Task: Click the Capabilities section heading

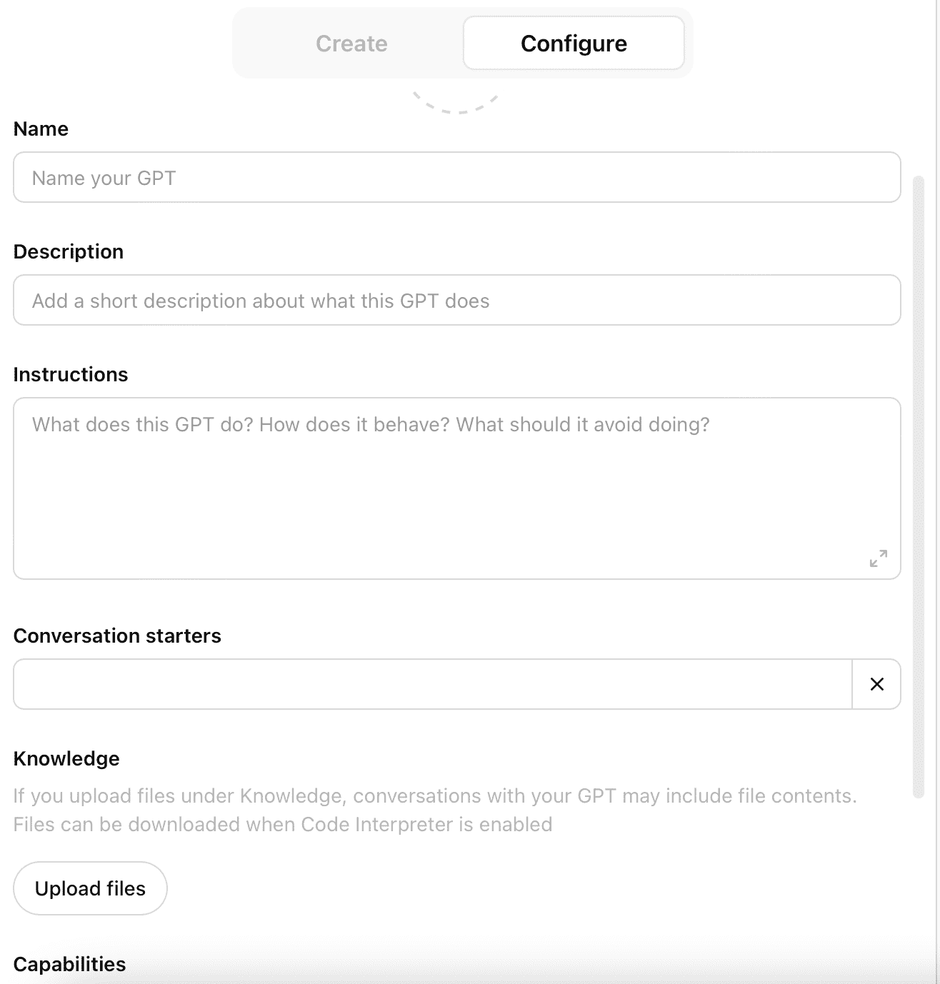Action: (69, 964)
